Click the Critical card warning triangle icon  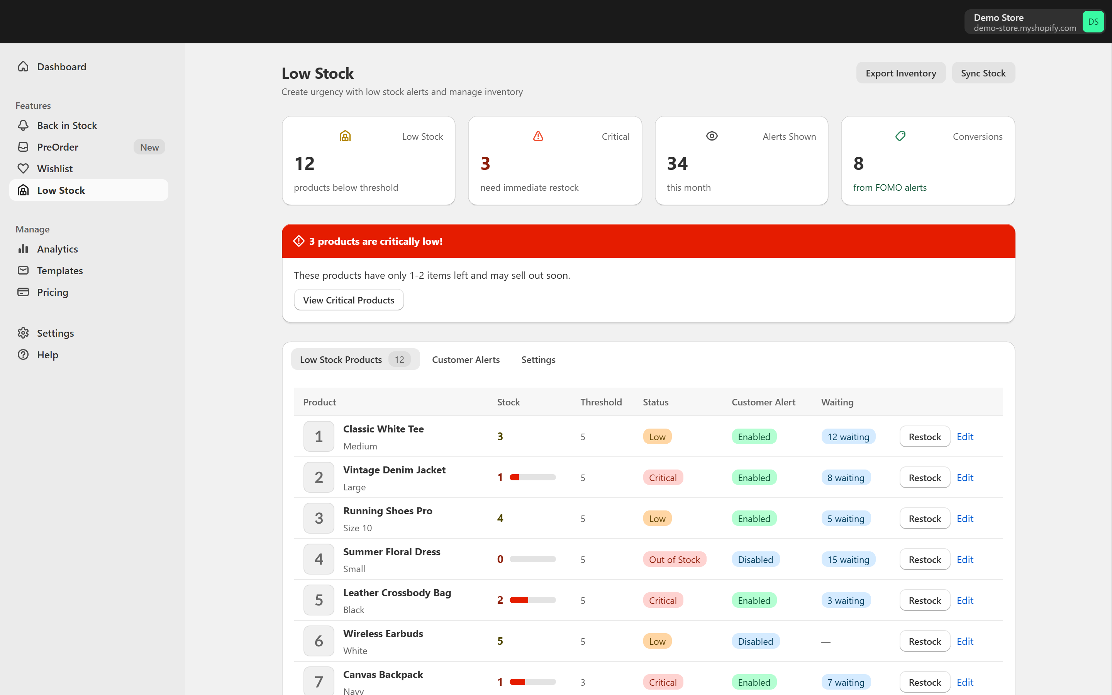click(538, 136)
